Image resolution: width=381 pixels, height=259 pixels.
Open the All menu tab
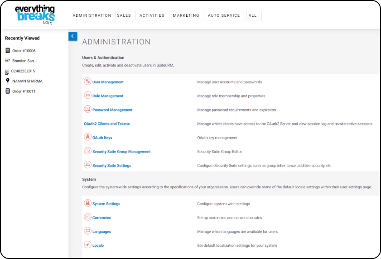coord(254,15)
